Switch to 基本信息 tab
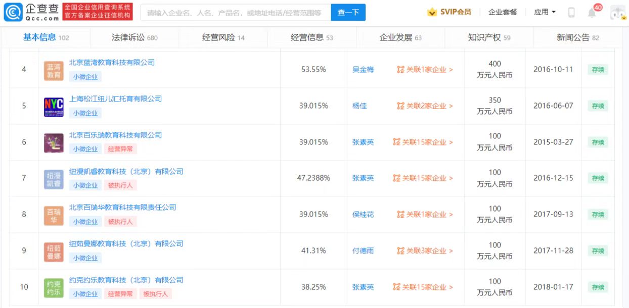The width and height of the screenshot is (629, 308). coord(46,37)
